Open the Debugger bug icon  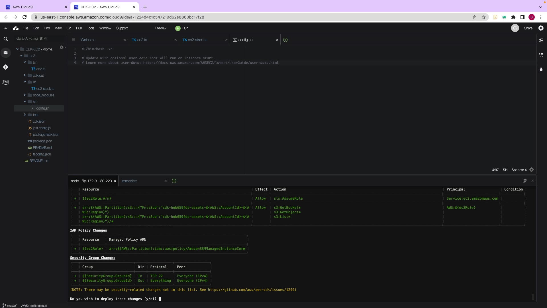541,69
